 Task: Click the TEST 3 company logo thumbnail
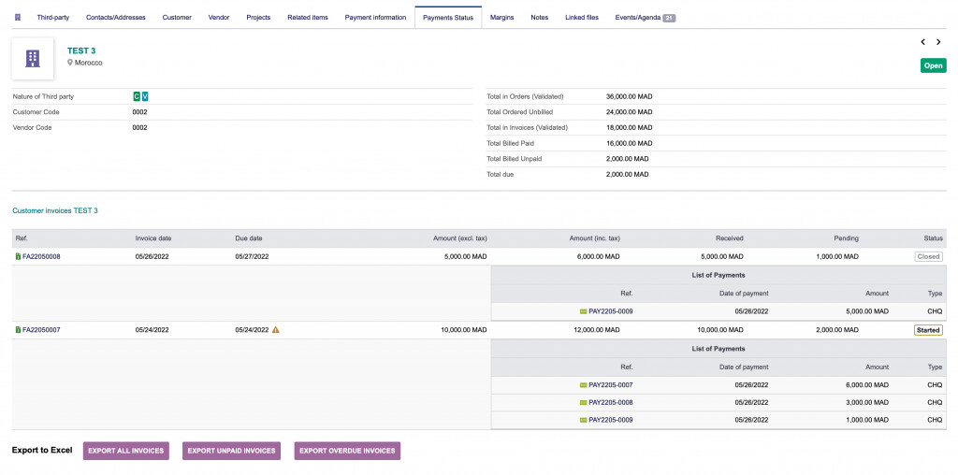[x=33, y=59]
